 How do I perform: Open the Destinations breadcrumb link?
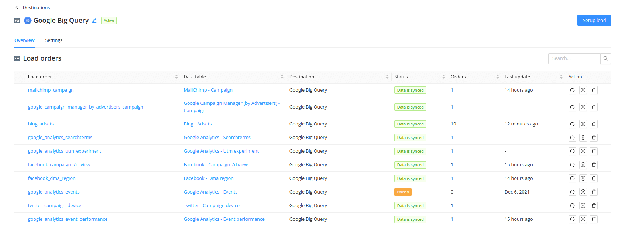tap(36, 7)
